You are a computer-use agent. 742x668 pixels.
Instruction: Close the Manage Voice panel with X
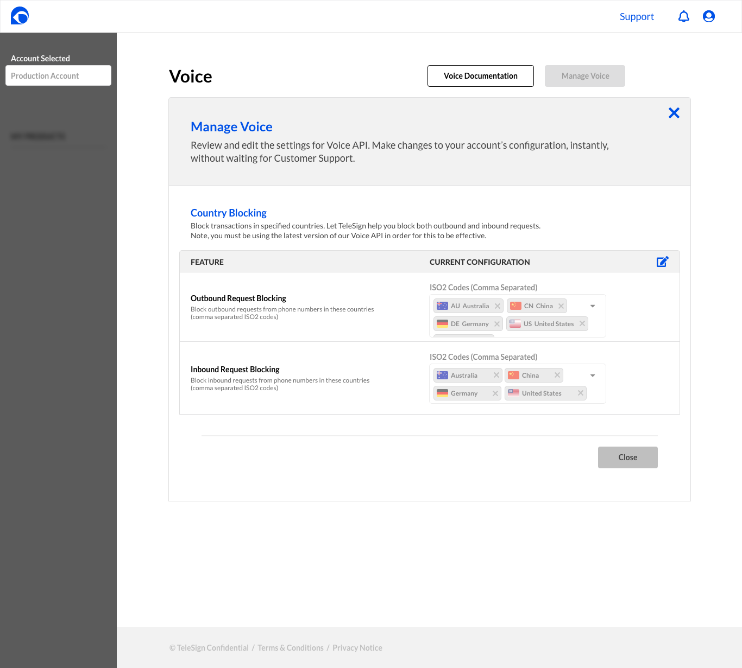tap(674, 113)
